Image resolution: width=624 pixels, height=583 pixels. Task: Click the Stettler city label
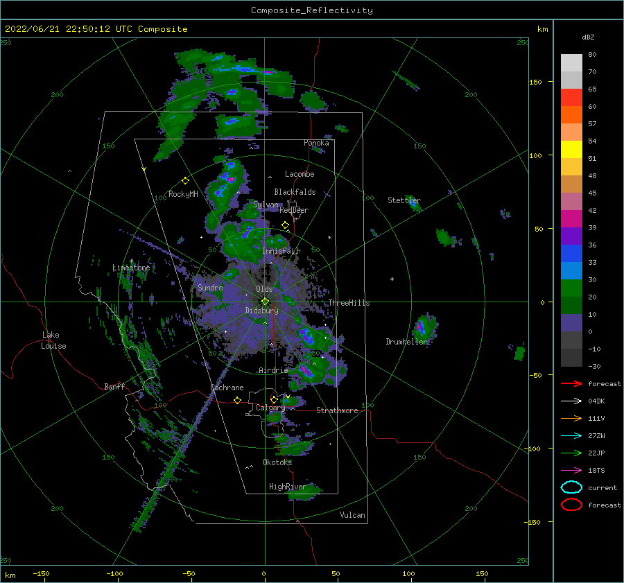[x=404, y=200]
